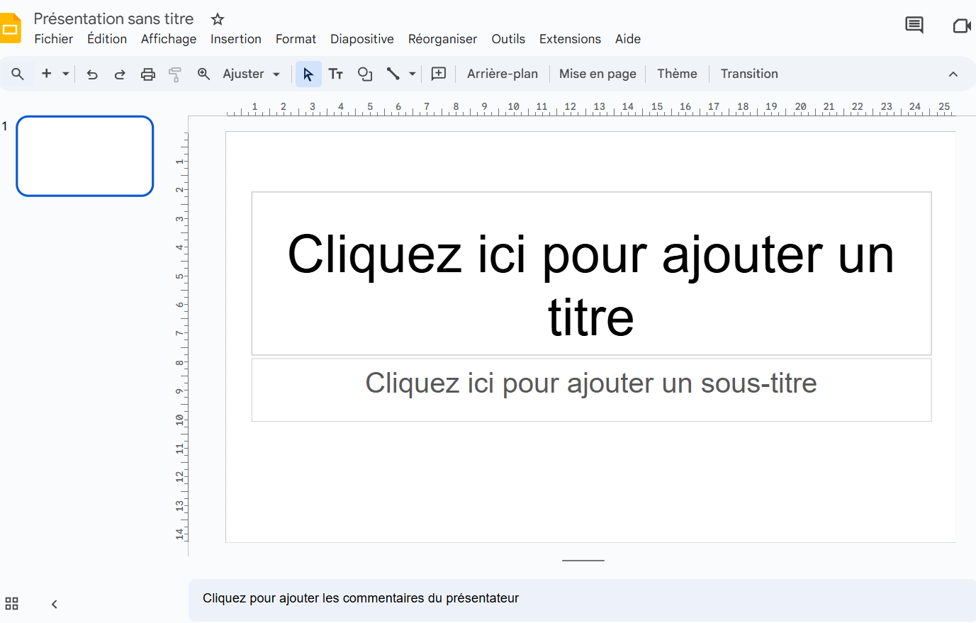Open the comment history panel
This screenshot has height=623, width=976.
[x=914, y=24]
